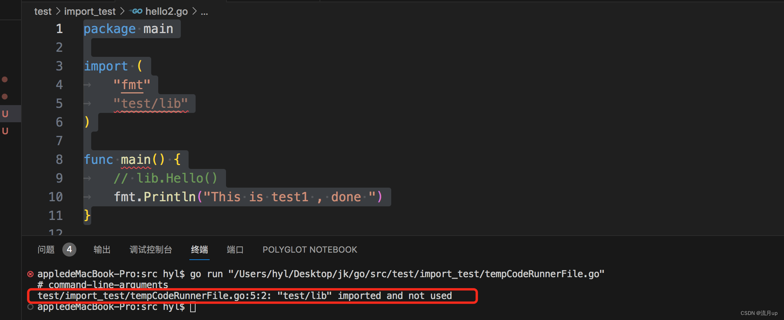784x320 pixels.
Task: Select the 终端 terminal tab
Action: coord(200,250)
